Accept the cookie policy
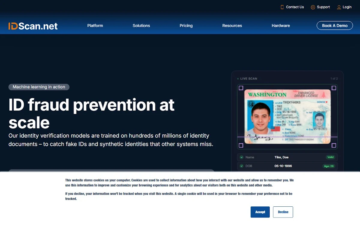Screen dimensions: 360x225 (260, 212)
